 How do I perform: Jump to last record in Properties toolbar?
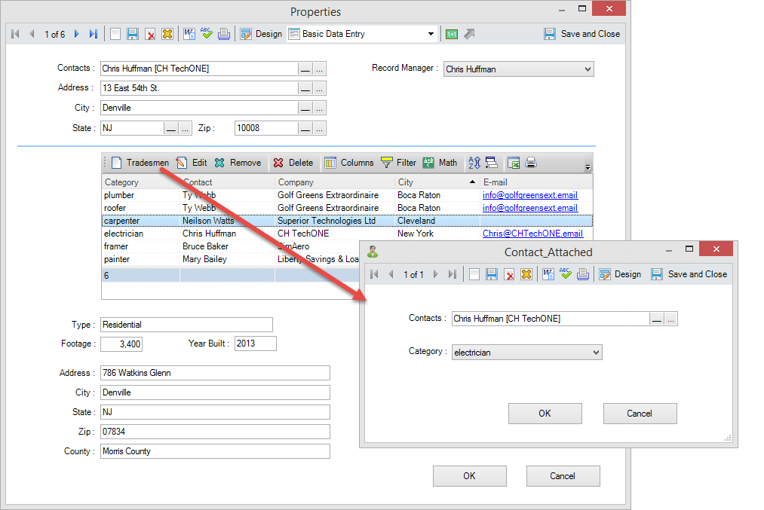(x=93, y=34)
